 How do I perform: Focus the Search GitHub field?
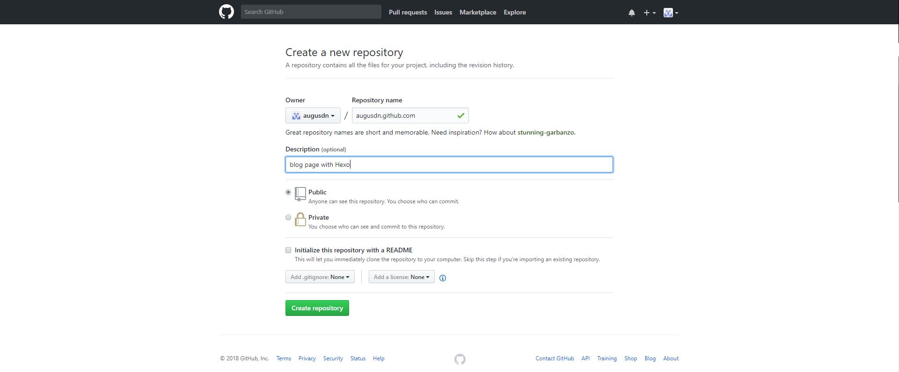(x=311, y=12)
